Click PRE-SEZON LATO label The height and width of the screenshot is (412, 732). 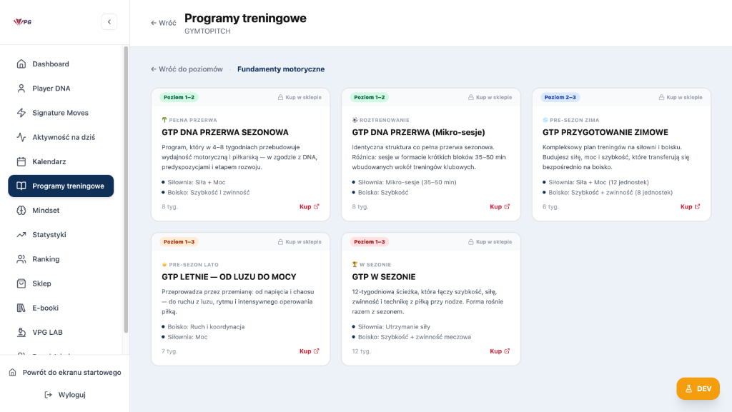click(x=194, y=265)
